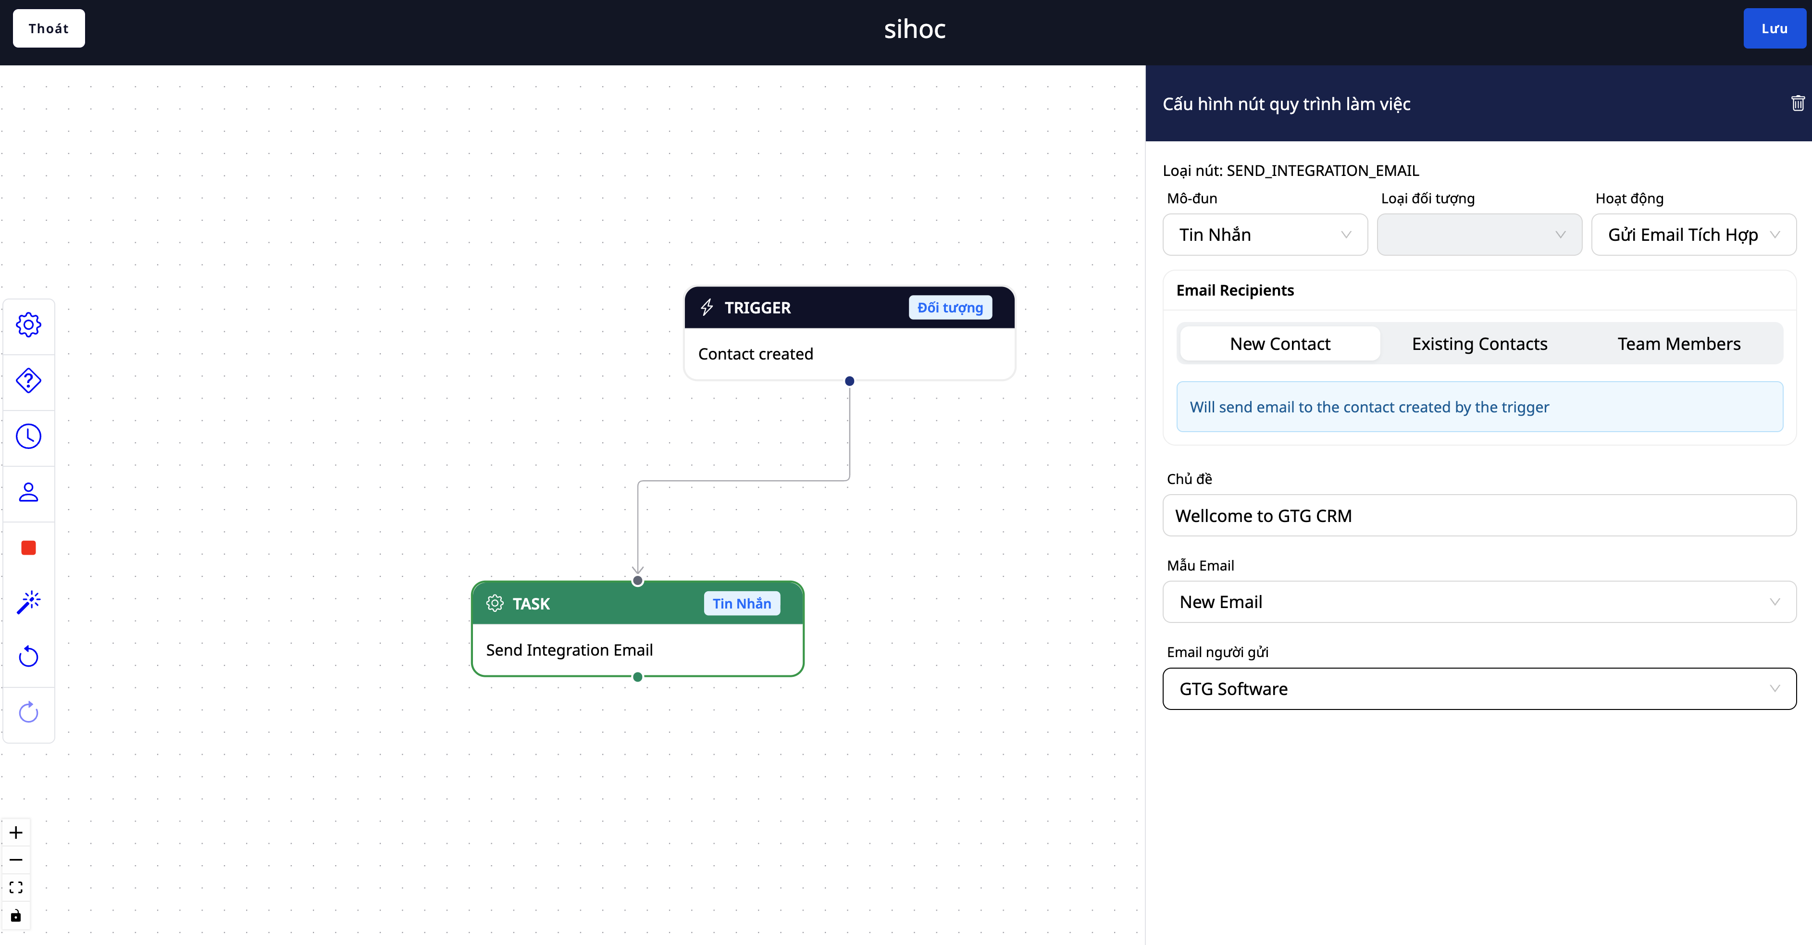Delete node using trash icon
The image size is (1812, 945).
click(1797, 103)
